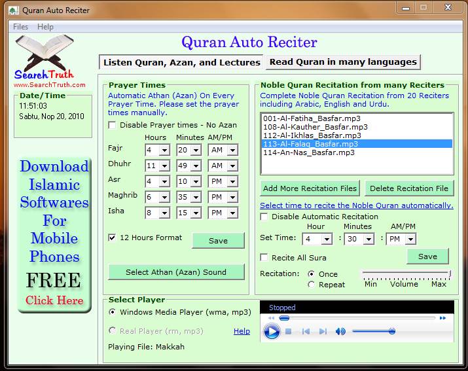
Task: Select 001-Al-Fatiha_Basfar.mp3 in recitation list
Action: pyautogui.click(x=357, y=118)
